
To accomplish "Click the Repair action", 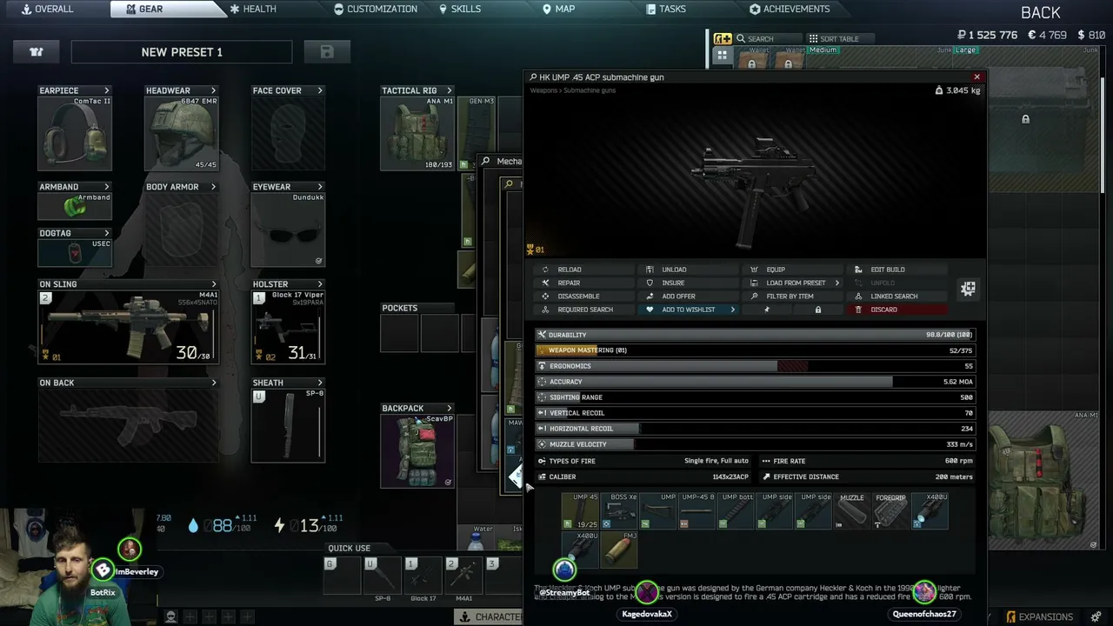I will click(x=583, y=283).
